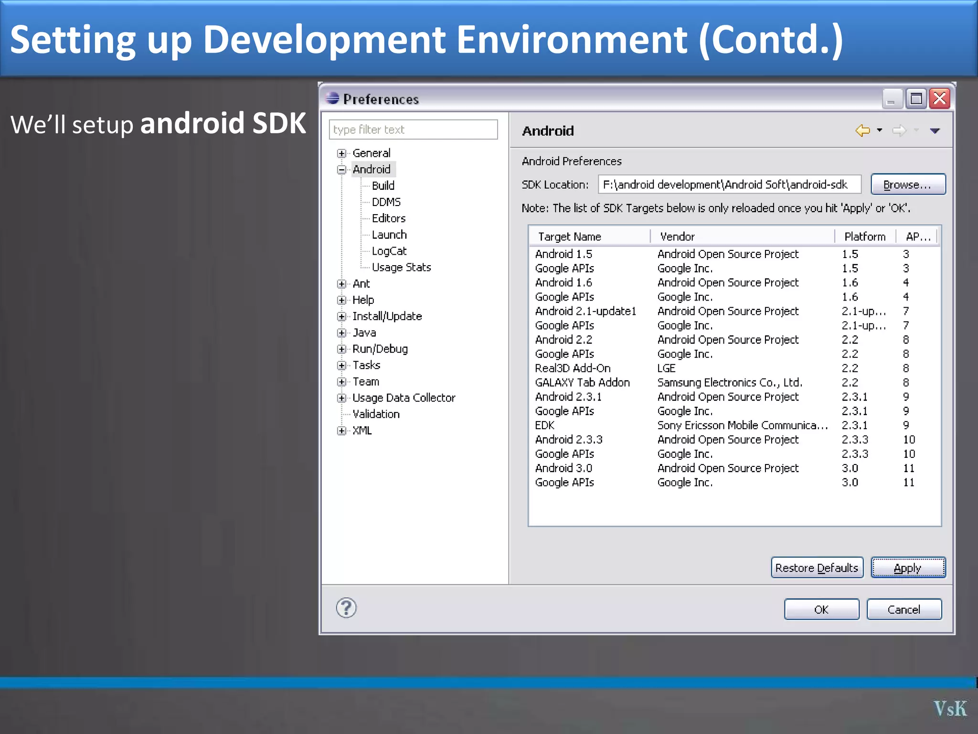The height and width of the screenshot is (734, 978).
Task: Maximize the Preferences window
Action: point(916,99)
